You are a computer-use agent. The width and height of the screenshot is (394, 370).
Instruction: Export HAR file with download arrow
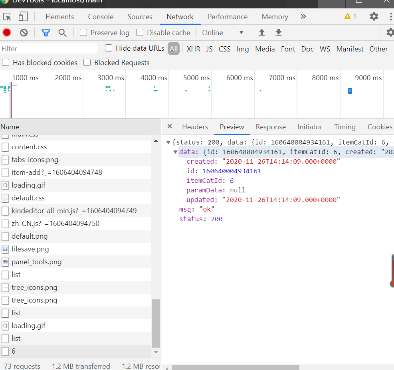[x=278, y=32]
